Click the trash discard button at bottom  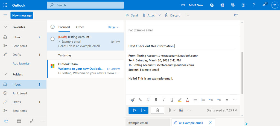pyautogui.click(x=157, y=110)
